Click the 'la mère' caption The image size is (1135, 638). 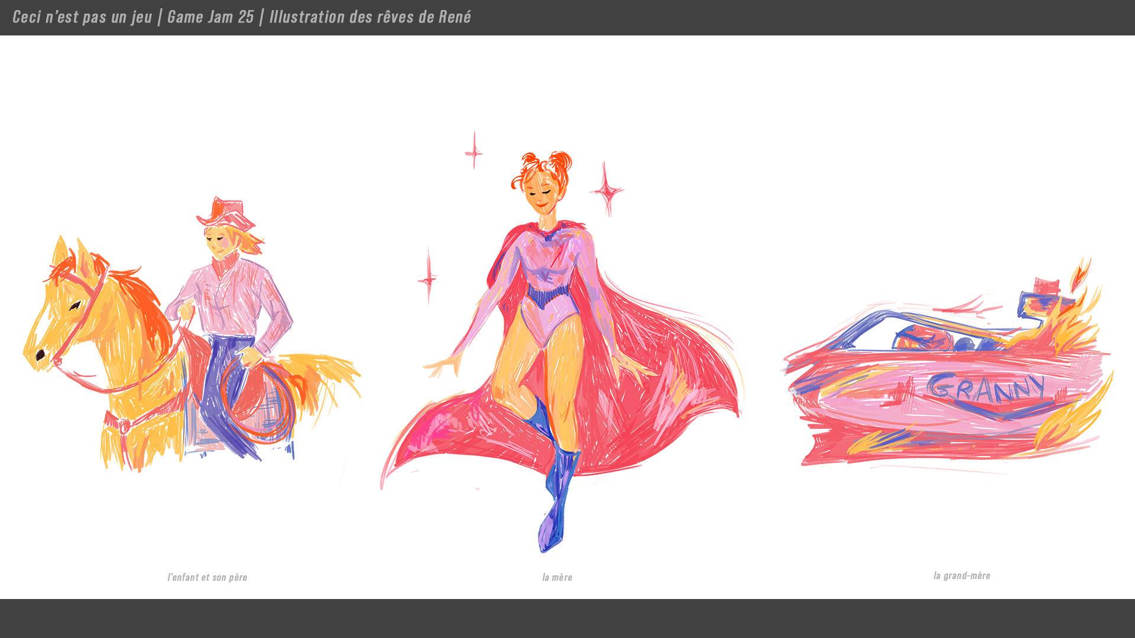coord(557,577)
